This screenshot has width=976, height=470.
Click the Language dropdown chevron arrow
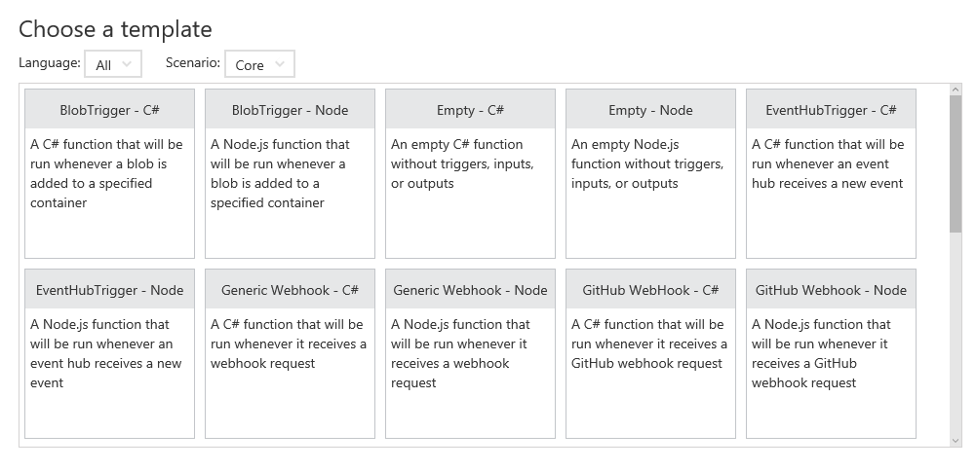[x=128, y=64]
